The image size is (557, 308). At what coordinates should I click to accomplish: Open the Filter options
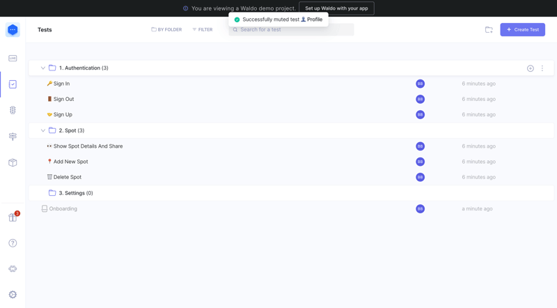pos(203,29)
